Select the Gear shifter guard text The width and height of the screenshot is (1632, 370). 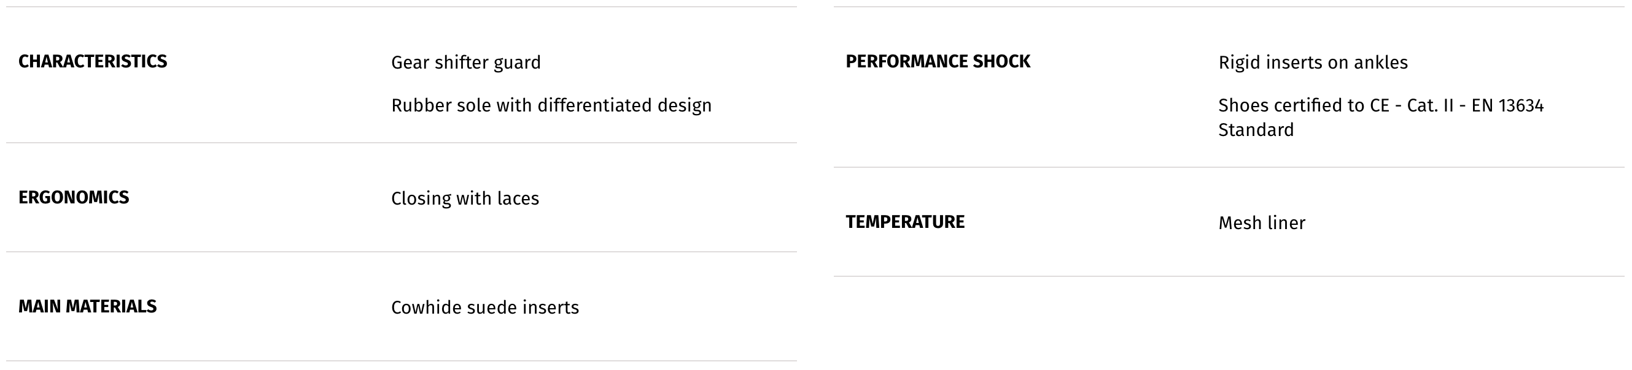(465, 62)
